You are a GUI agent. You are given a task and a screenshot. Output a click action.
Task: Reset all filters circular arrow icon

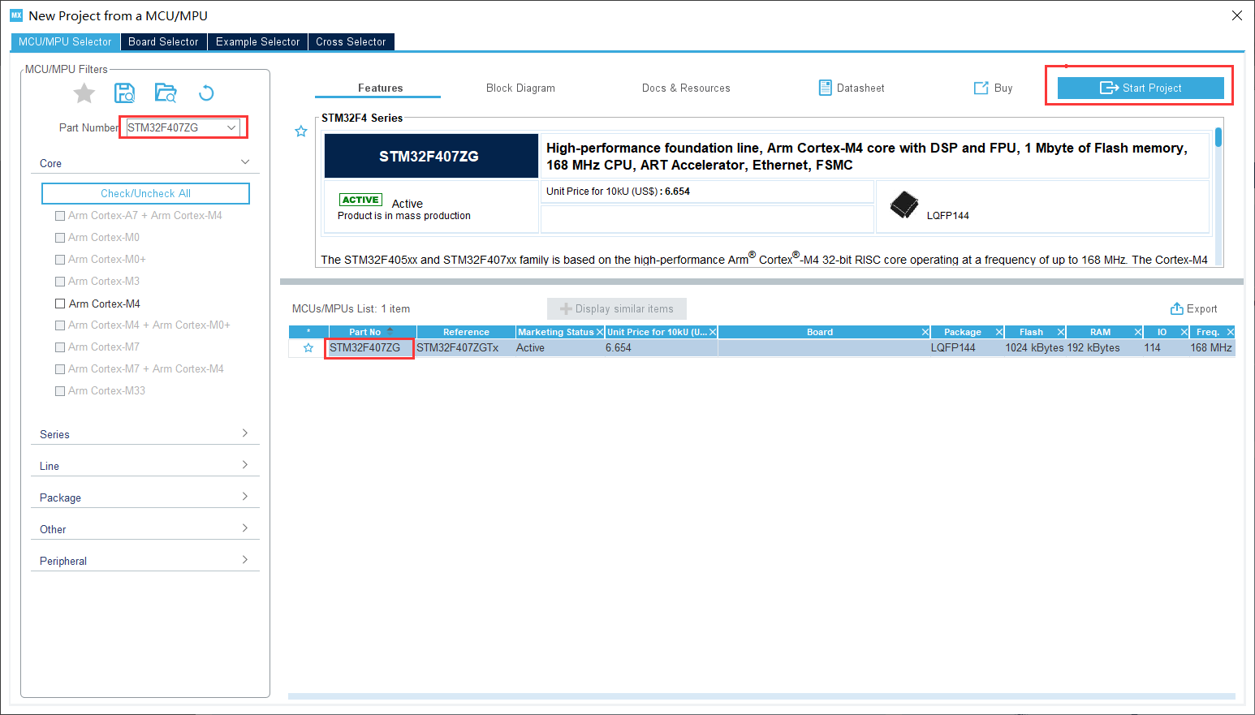[x=206, y=93]
